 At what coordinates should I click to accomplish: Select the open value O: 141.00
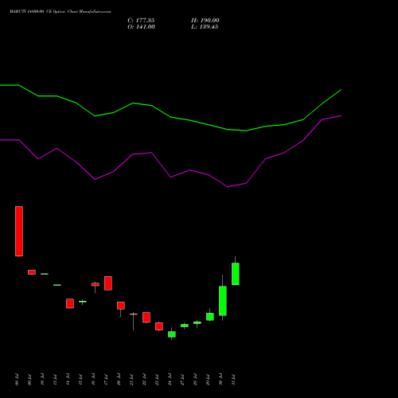(x=141, y=27)
